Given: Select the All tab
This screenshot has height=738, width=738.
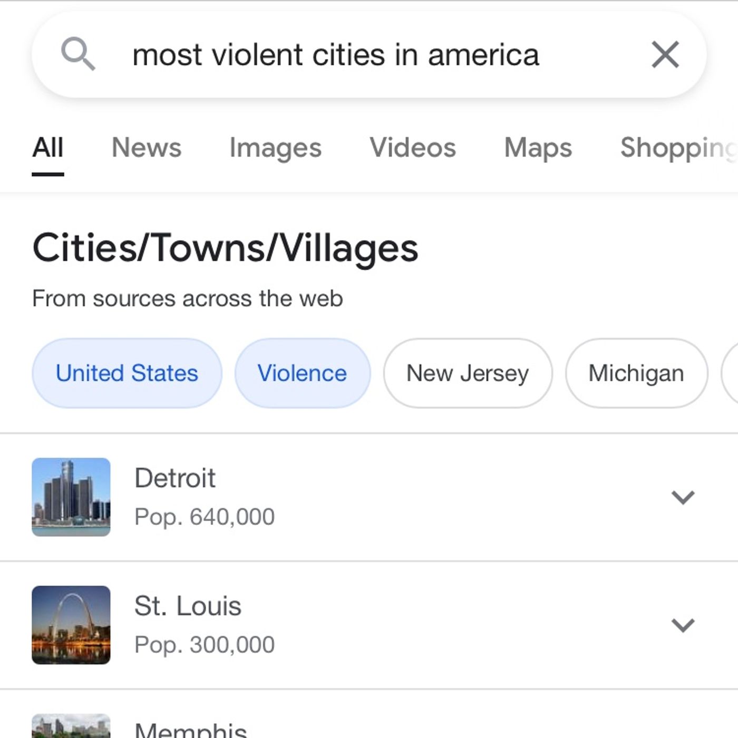Looking at the screenshot, I should (x=48, y=148).
